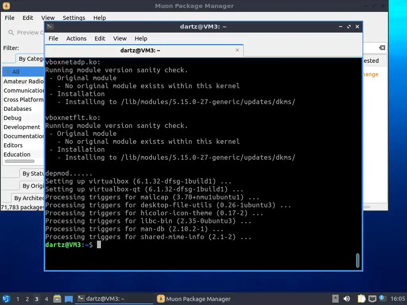The width and height of the screenshot is (407, 305).
Task: Select Documentation category
Action: [23, 136]
